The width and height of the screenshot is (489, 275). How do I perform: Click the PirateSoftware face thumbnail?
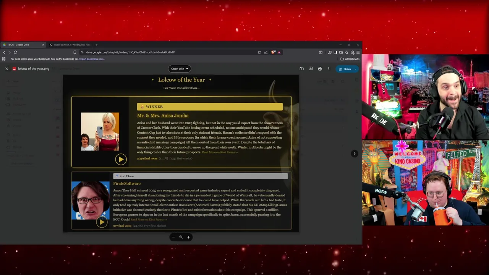coord(91,201)
